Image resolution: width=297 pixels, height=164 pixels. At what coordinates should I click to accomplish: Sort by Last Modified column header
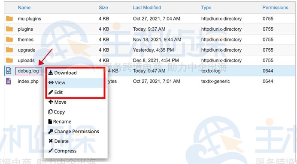click(147, 8)
